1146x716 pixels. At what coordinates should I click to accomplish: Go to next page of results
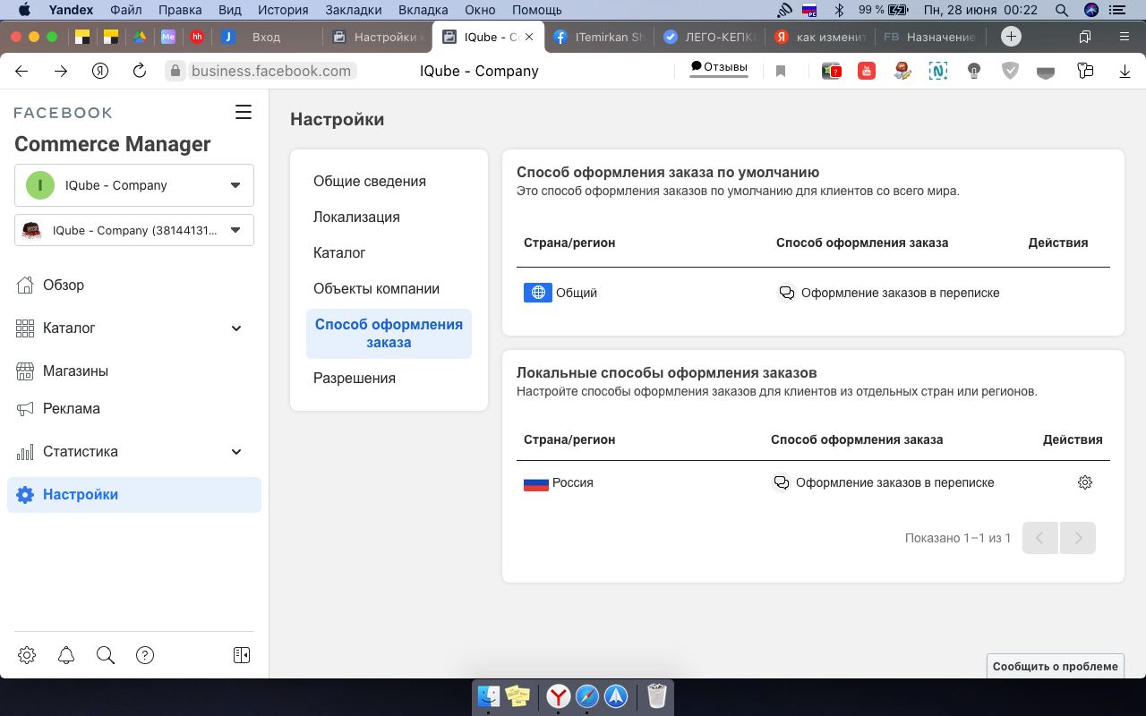click(x=1078, y=538)
